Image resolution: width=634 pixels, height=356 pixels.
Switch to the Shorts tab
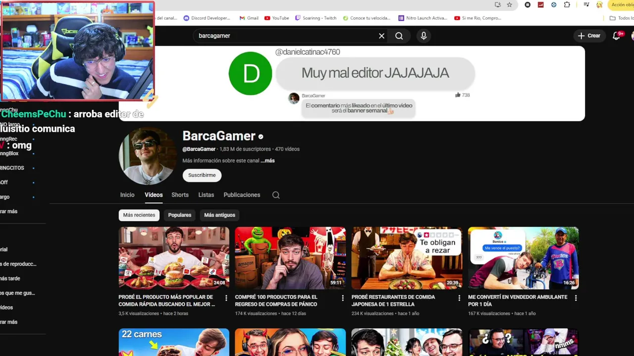[x=180, y=195]
